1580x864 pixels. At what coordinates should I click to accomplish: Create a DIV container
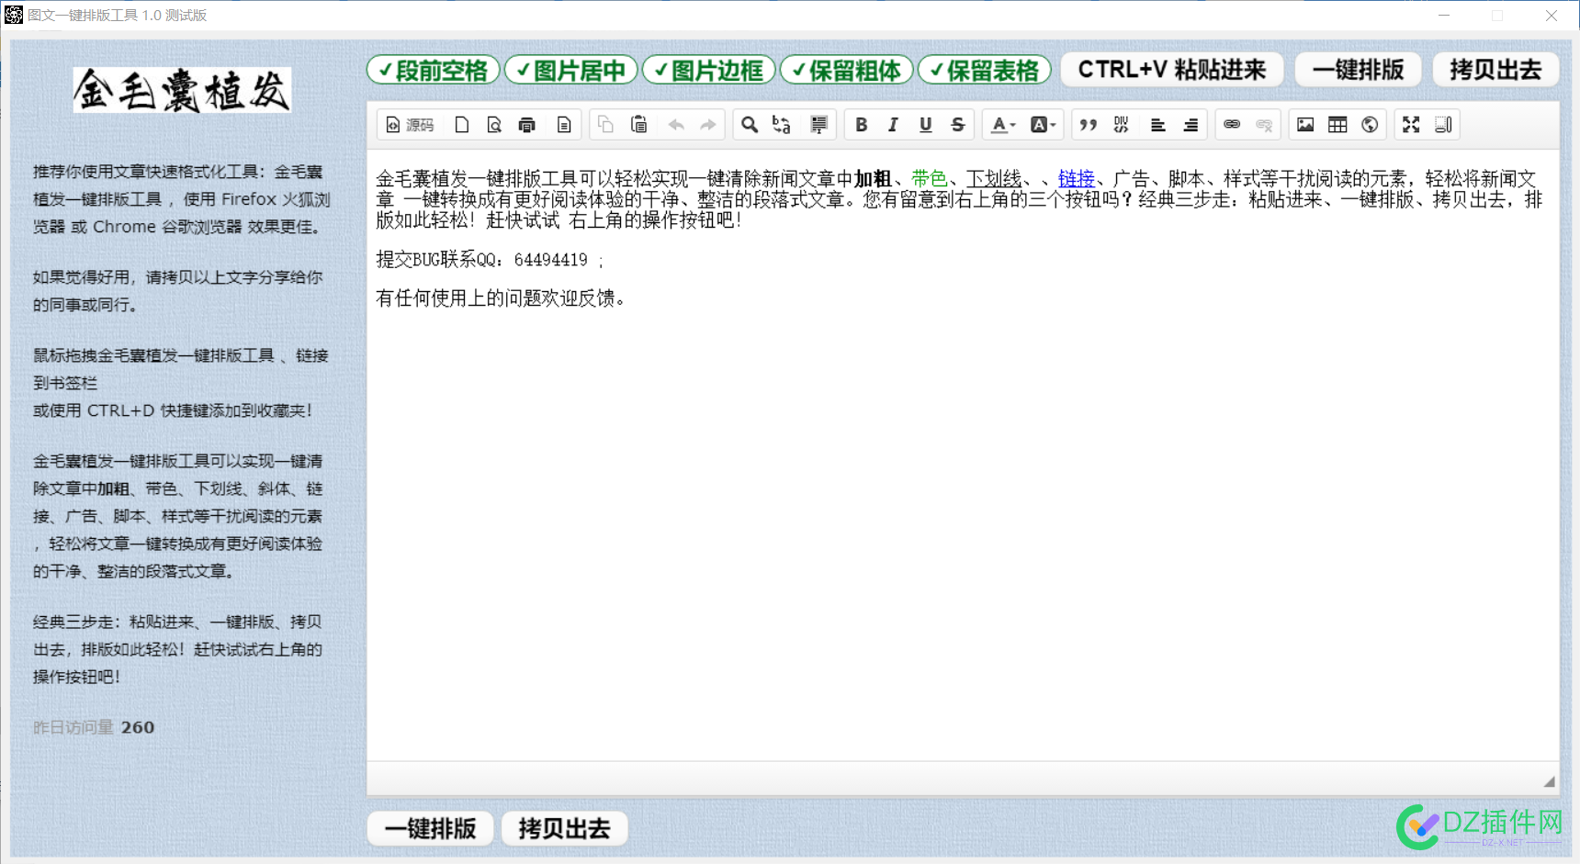pos(1121,125)
